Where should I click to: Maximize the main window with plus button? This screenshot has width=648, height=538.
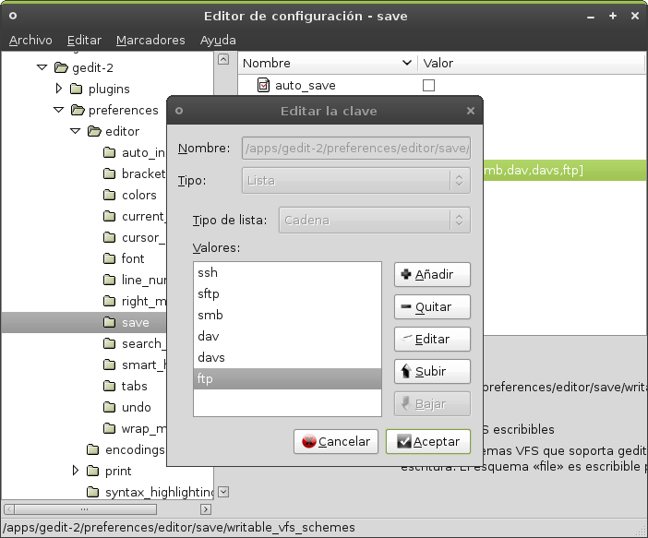pyautogui.click(x=613, y=16)
